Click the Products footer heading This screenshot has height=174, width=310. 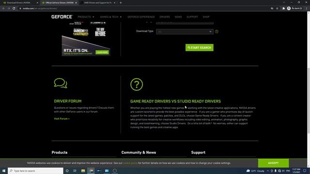point(60,153)
